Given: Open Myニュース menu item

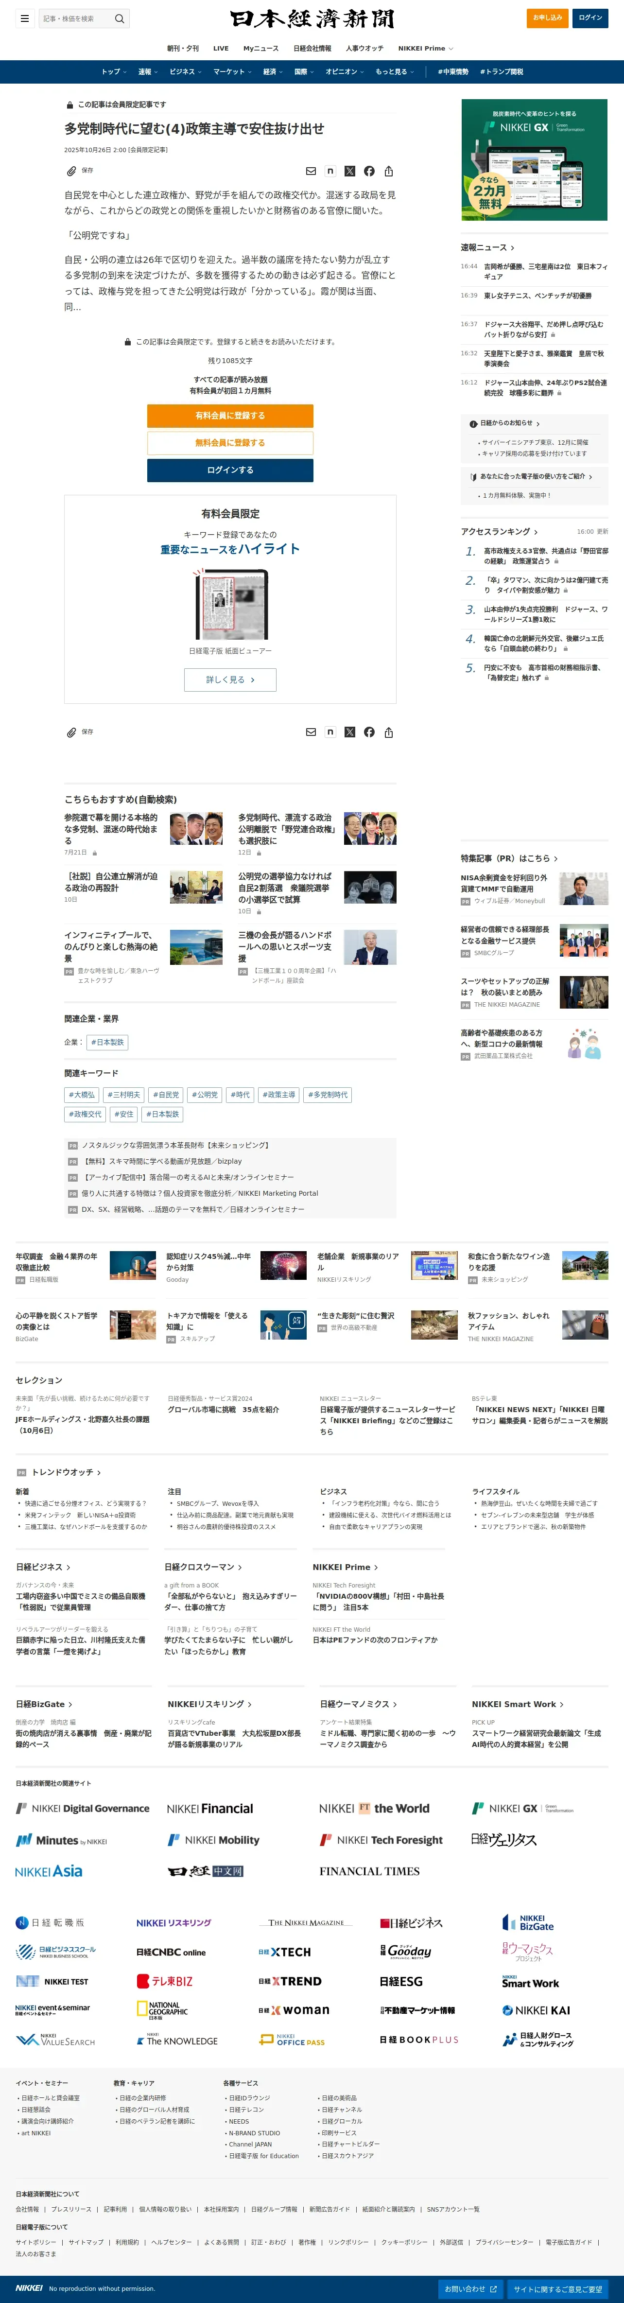Looking at the screenshot, I should tap(261, 48).
